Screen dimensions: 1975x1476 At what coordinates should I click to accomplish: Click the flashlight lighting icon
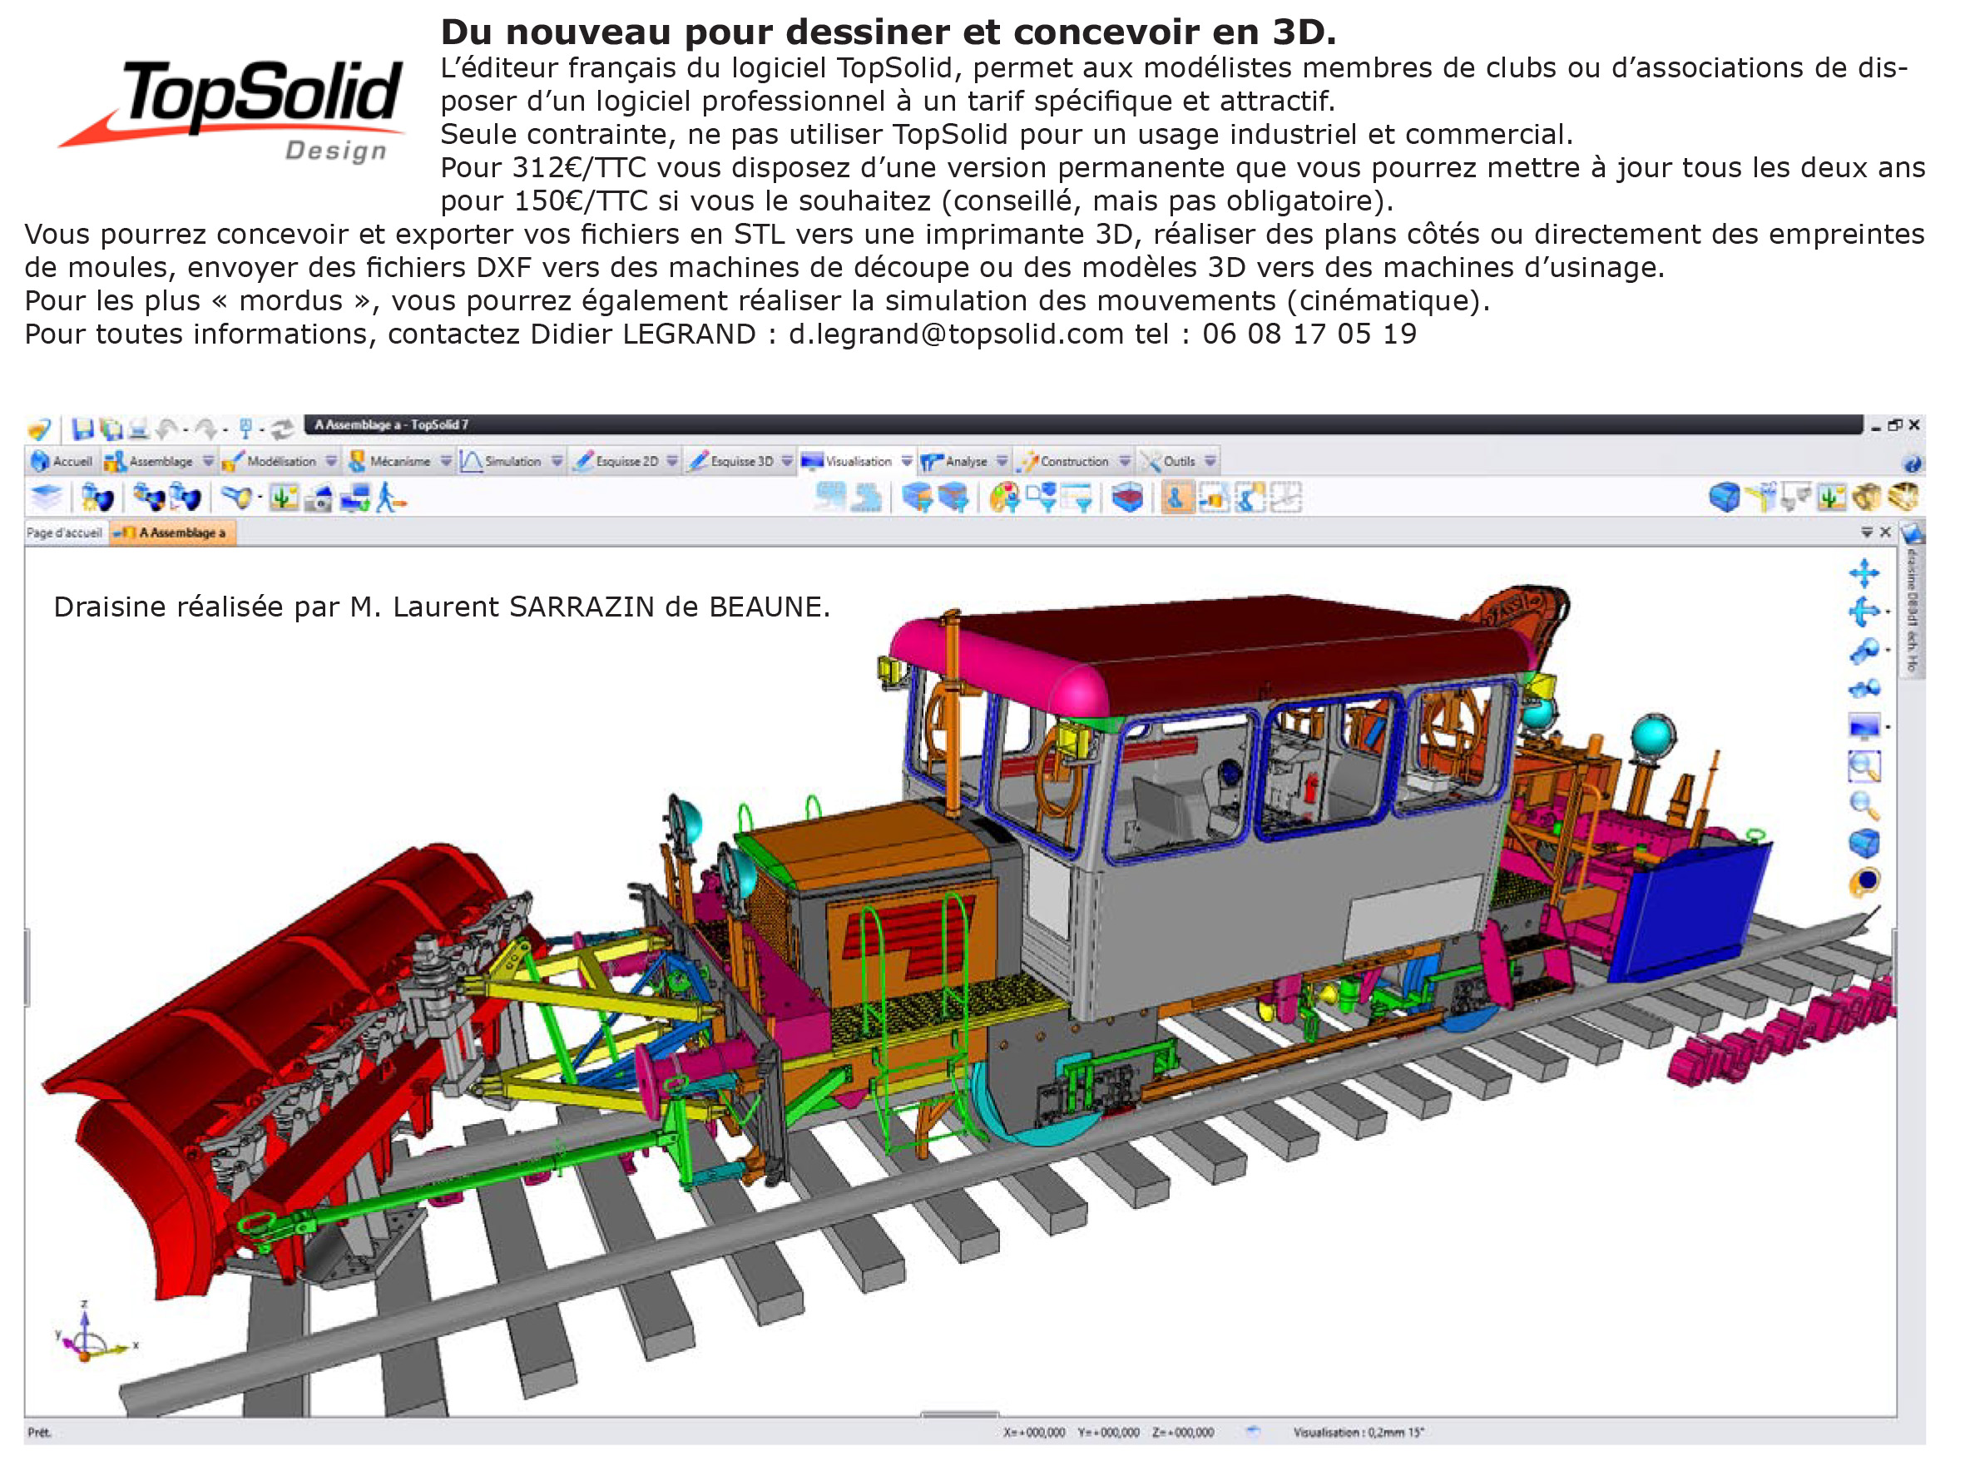point(236,498)
